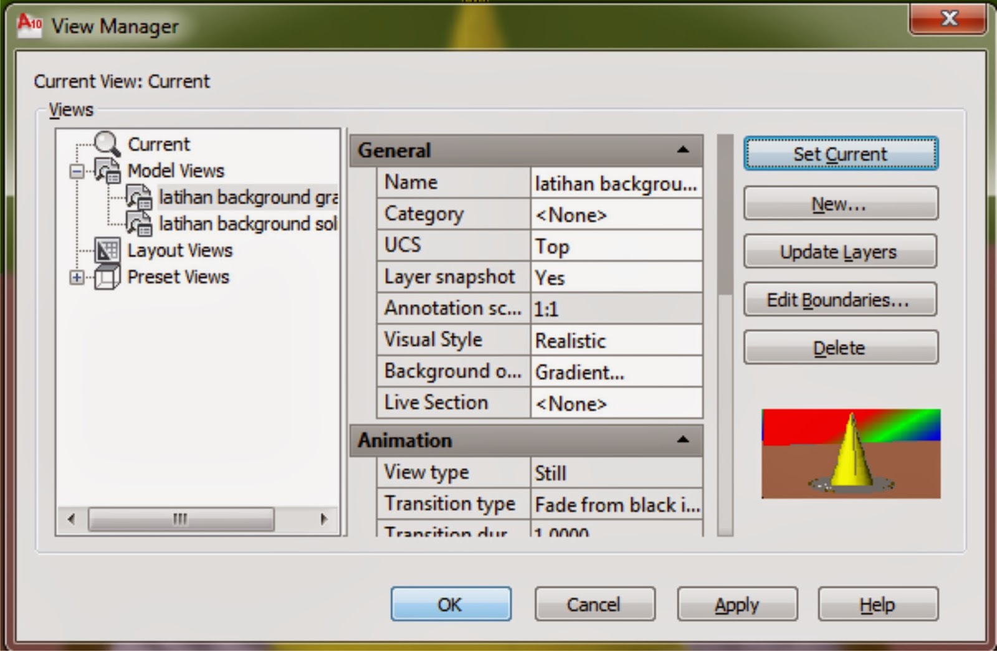Screen dimensions: 997x651
Task: Delete the selected view
Action: 840,347
